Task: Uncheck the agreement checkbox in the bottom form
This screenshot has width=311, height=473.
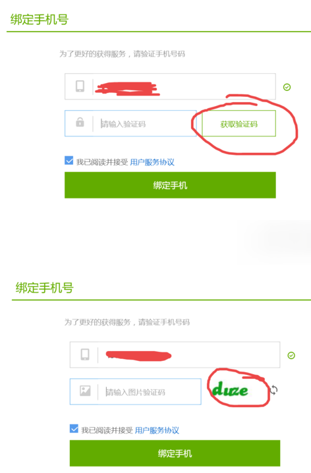Action: click(x=74, y=429)
